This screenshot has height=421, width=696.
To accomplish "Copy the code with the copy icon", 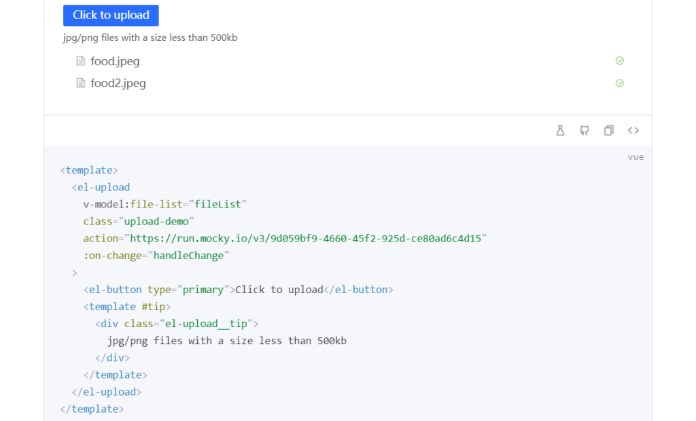I will 609,131.
